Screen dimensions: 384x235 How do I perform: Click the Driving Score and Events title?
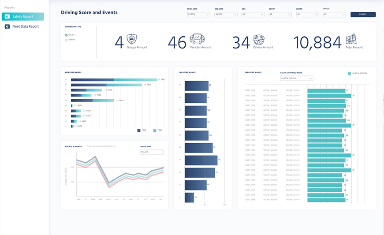tap(89, 12)
